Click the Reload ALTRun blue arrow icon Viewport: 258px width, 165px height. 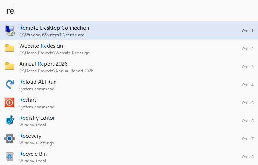pyautogui.click(x=10, y=85)
